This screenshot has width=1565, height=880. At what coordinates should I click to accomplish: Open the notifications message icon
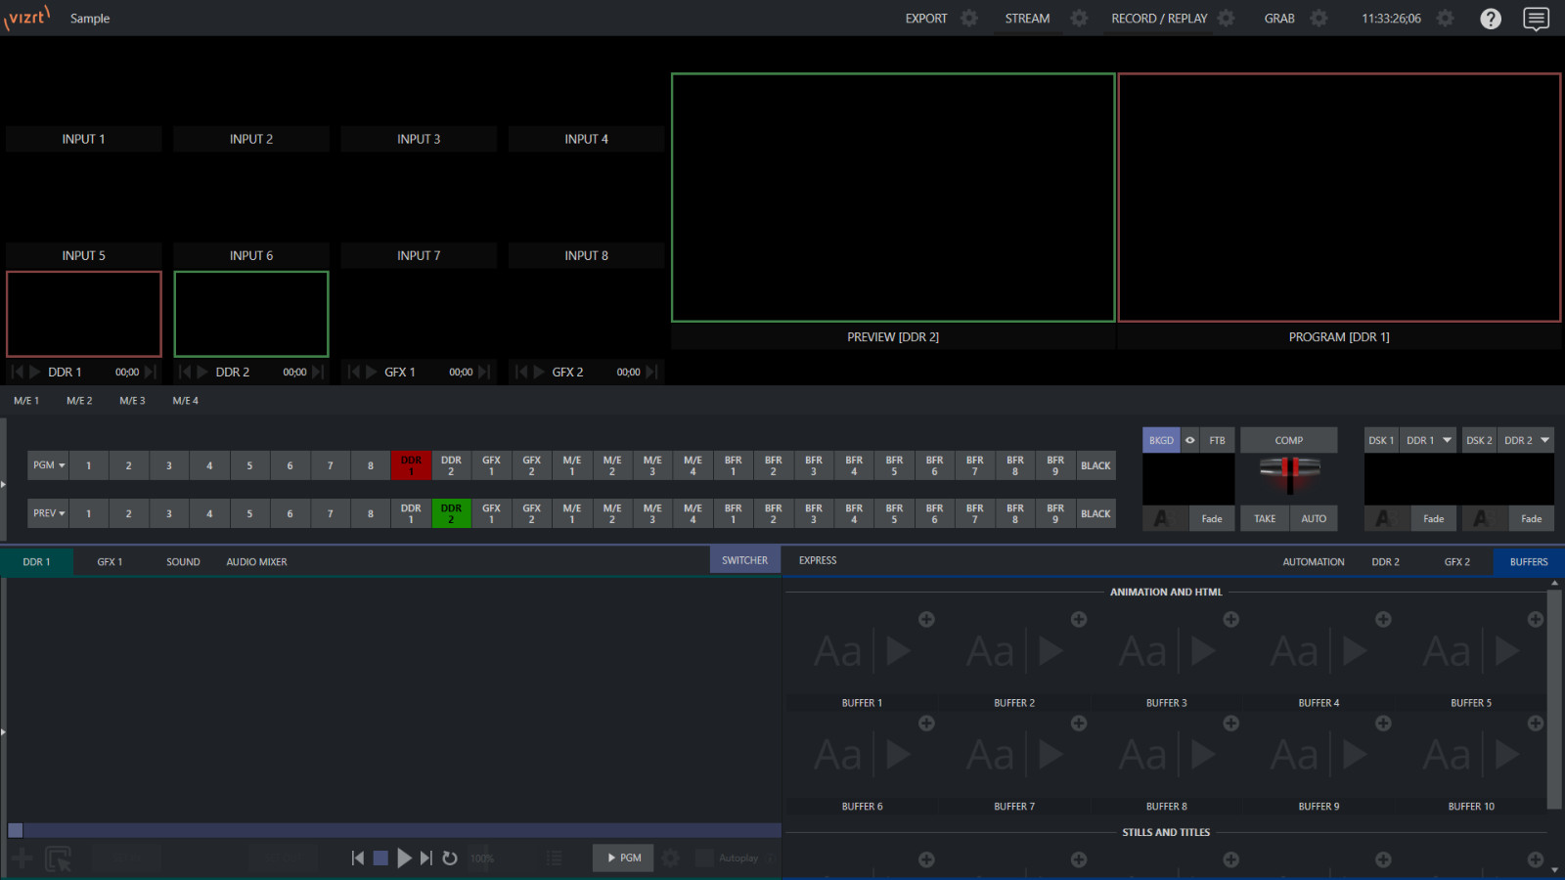pyautogui.click(x=1536, y=19)
